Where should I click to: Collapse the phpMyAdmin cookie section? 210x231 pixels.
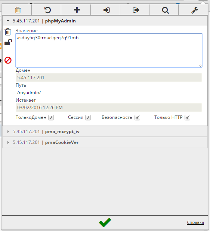point(105,21)
